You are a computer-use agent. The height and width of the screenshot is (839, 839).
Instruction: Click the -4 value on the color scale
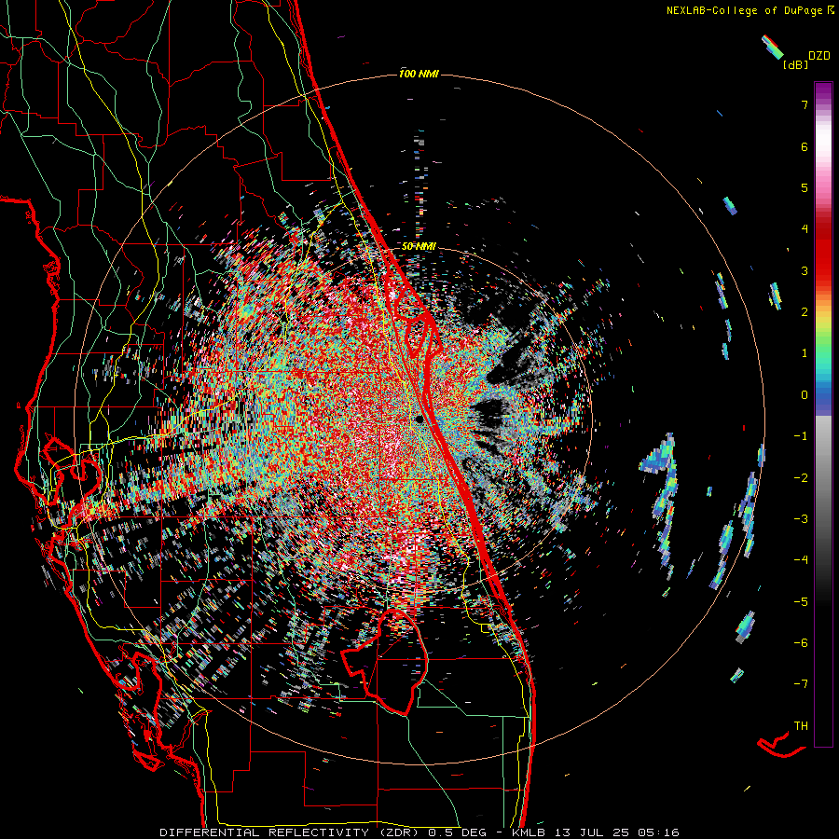801,559
